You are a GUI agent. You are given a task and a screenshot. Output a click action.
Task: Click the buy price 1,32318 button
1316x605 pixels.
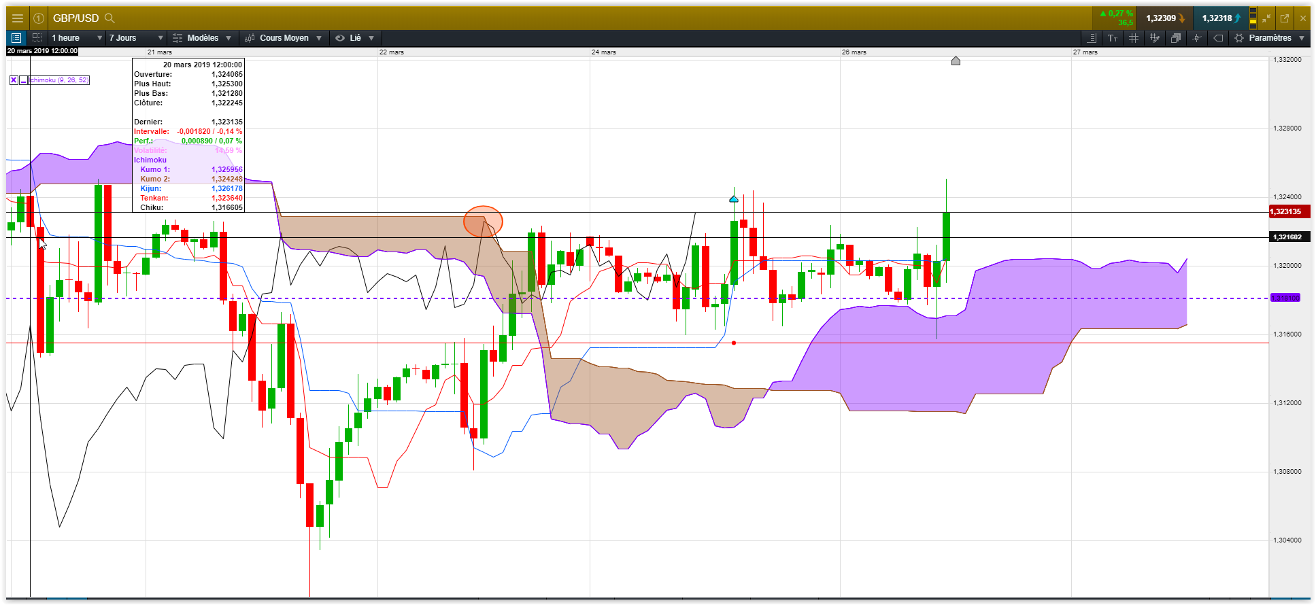pos(1221,18)
